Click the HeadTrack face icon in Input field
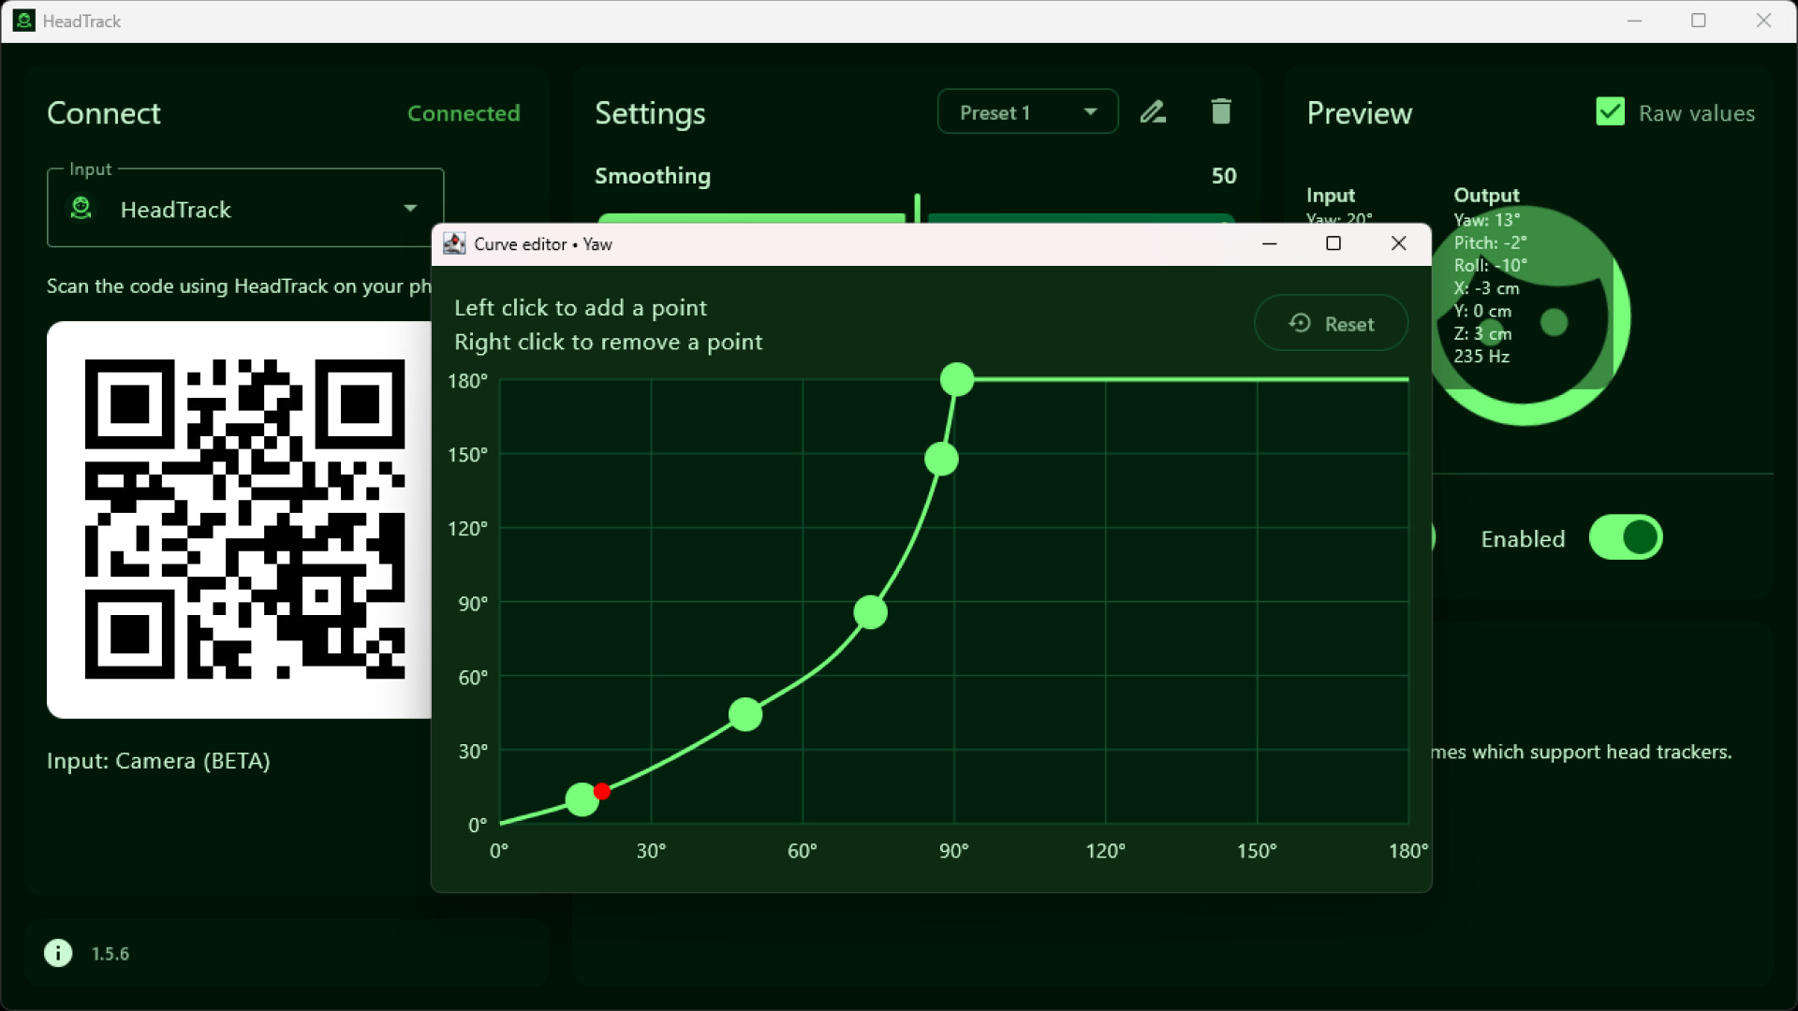Image resolution: width=1798 pixels, height=1011 pixels. click(x=81, y=208)
